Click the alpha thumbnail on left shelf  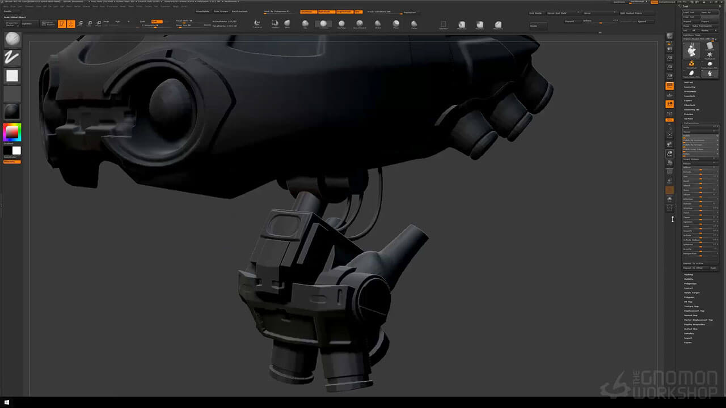(12, 75)
